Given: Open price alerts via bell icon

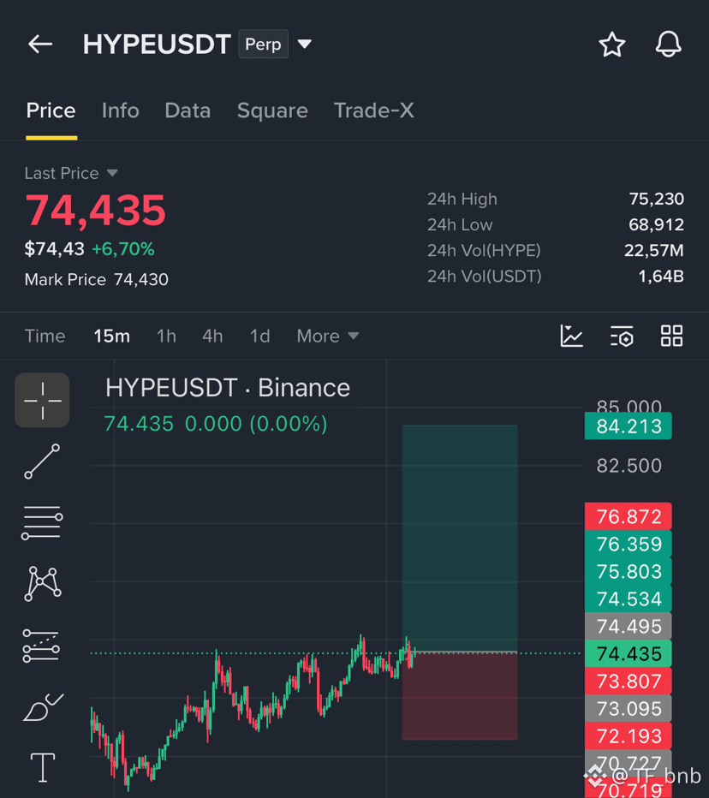Looking at the screenshot, I should tap(668, 45).
